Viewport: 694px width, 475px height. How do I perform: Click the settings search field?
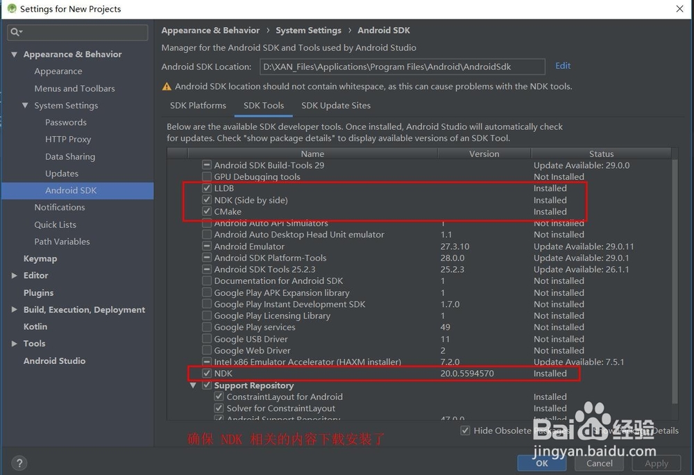pos(78,33)
